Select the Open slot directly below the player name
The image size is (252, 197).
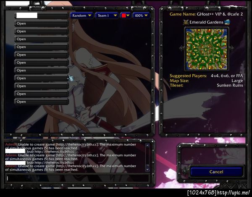[x=42, y=24]
